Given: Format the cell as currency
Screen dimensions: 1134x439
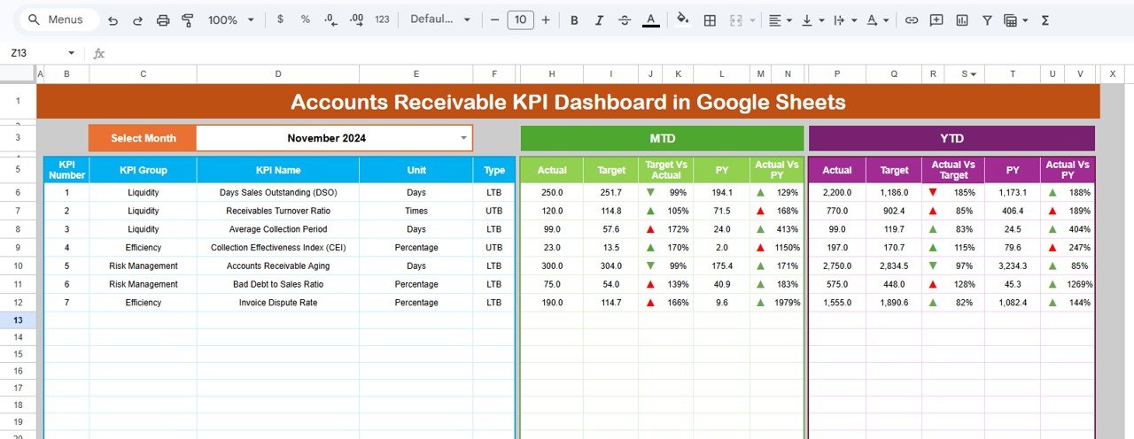Looking at the screenshot, I should (x=281, y=19).
